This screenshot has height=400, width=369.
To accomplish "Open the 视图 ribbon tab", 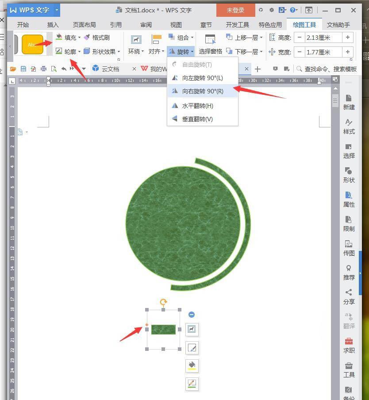I will (176, 25).
